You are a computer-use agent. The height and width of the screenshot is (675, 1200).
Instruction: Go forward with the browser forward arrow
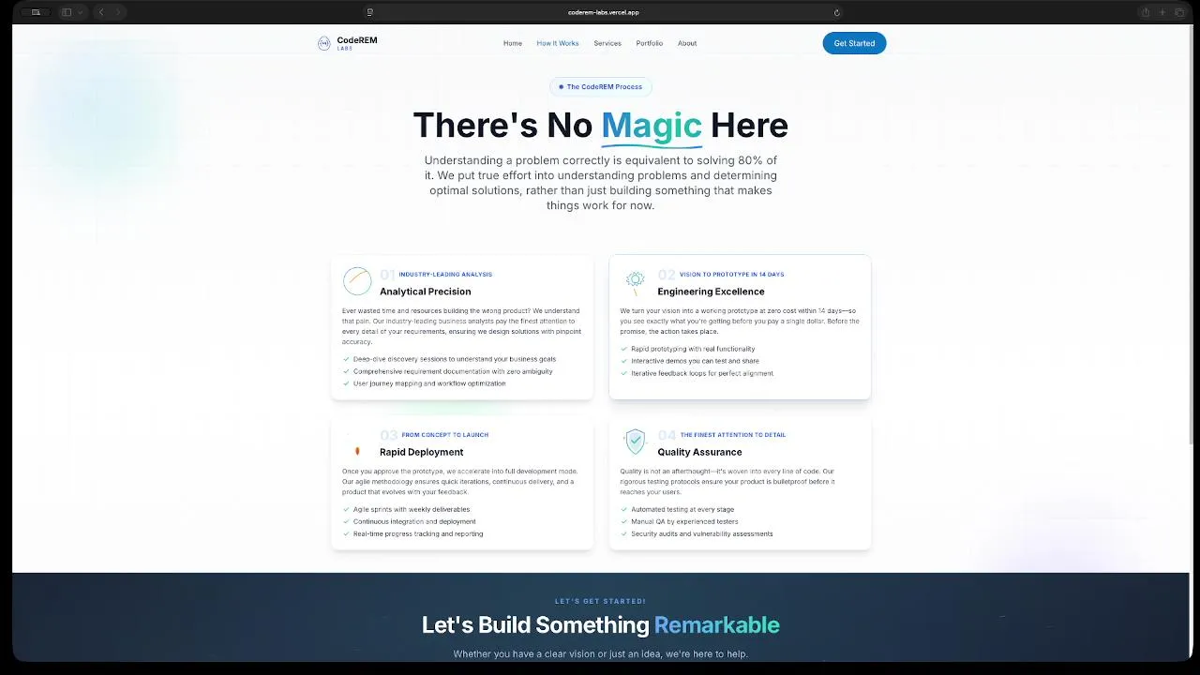[118, 12]
